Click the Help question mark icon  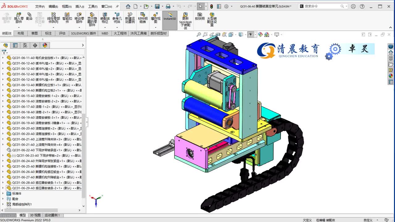click(362, 6)
